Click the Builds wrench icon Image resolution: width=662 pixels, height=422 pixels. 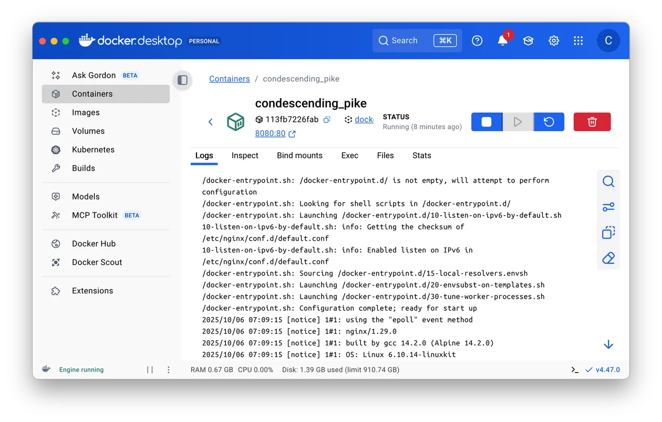56,168
